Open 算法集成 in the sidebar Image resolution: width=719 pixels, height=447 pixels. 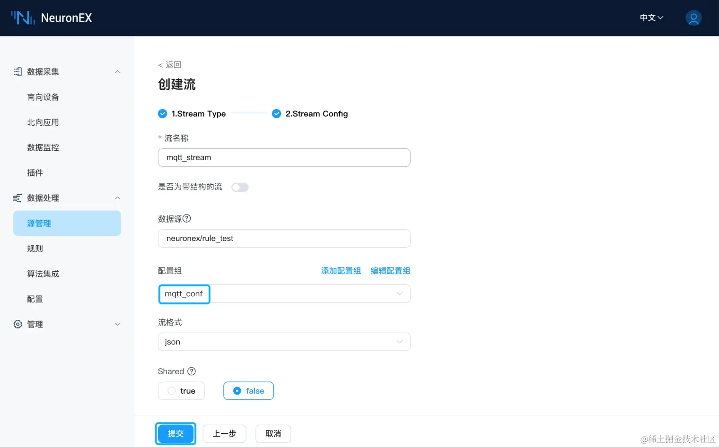(43, 274)
